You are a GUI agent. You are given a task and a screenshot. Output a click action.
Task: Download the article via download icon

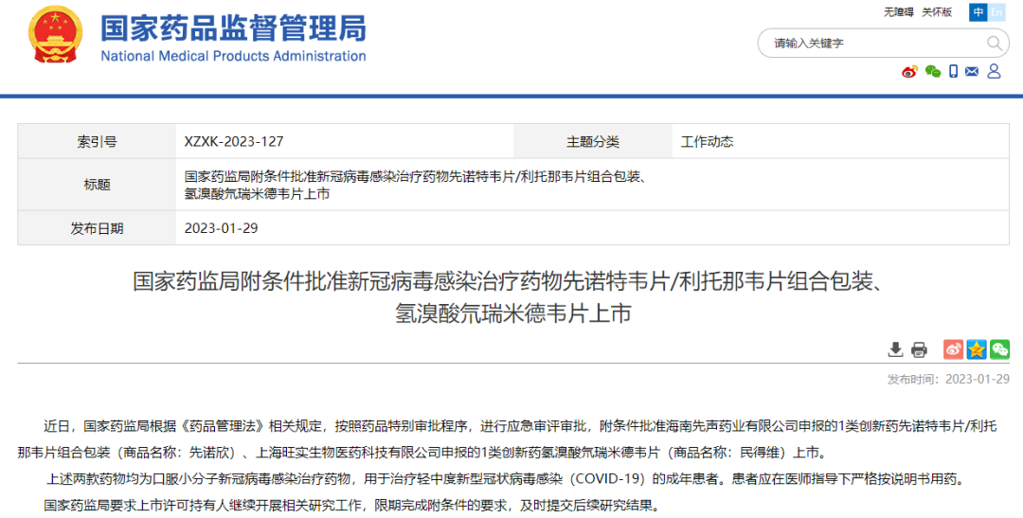896,349
